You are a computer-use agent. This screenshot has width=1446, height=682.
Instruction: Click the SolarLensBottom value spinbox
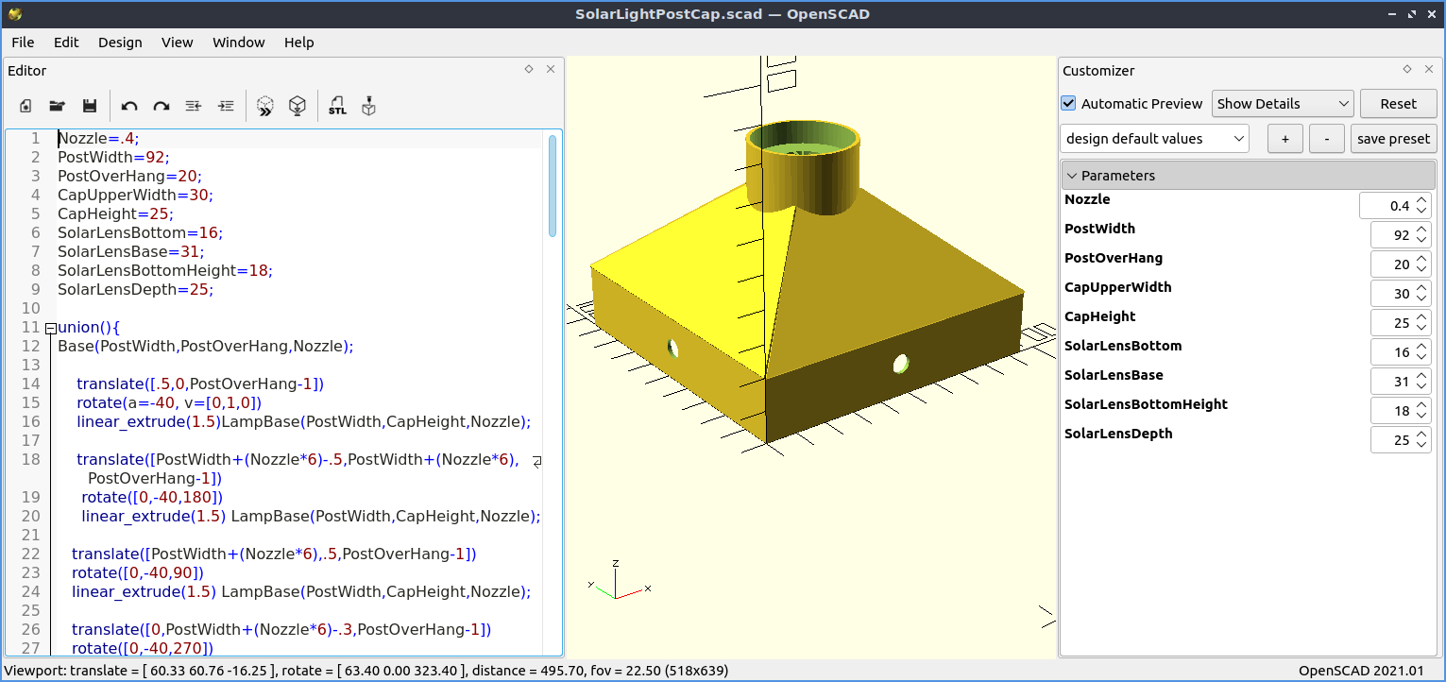click(1401, 352)
